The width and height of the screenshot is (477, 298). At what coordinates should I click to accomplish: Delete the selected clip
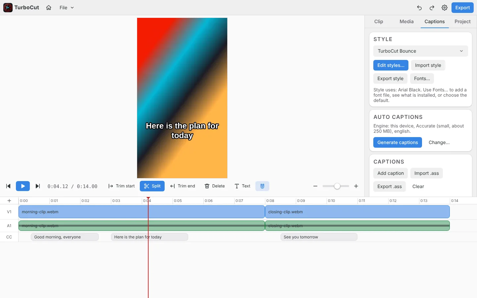pos(215,186)
